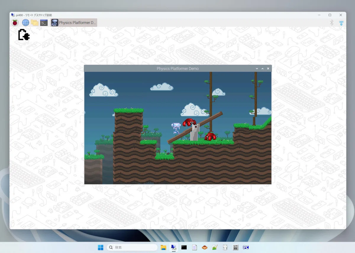Open File Explorer from Windows taskbar
Image resolution: width=355 pixels, height=253 pixels.
pyautogui.click(x=163, y=247)
